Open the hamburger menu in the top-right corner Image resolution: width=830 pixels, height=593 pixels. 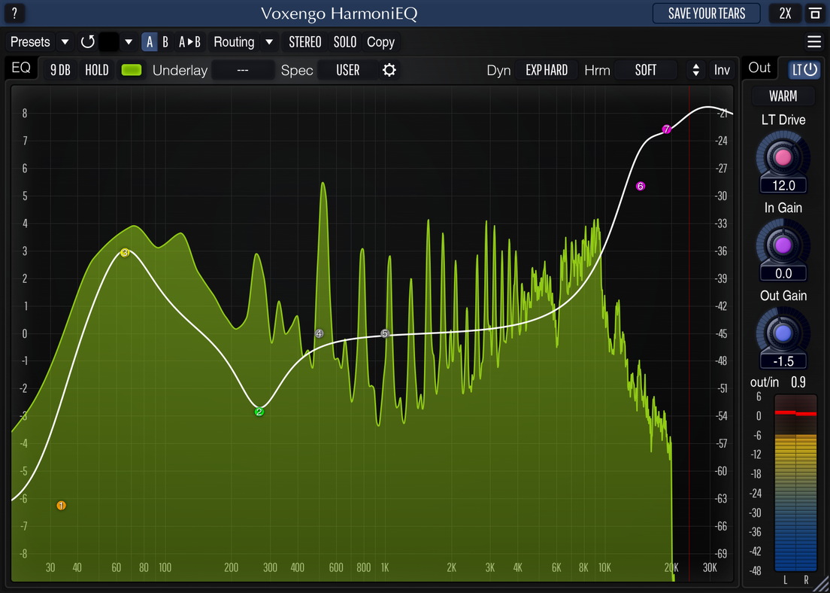[x=814, y=42]
